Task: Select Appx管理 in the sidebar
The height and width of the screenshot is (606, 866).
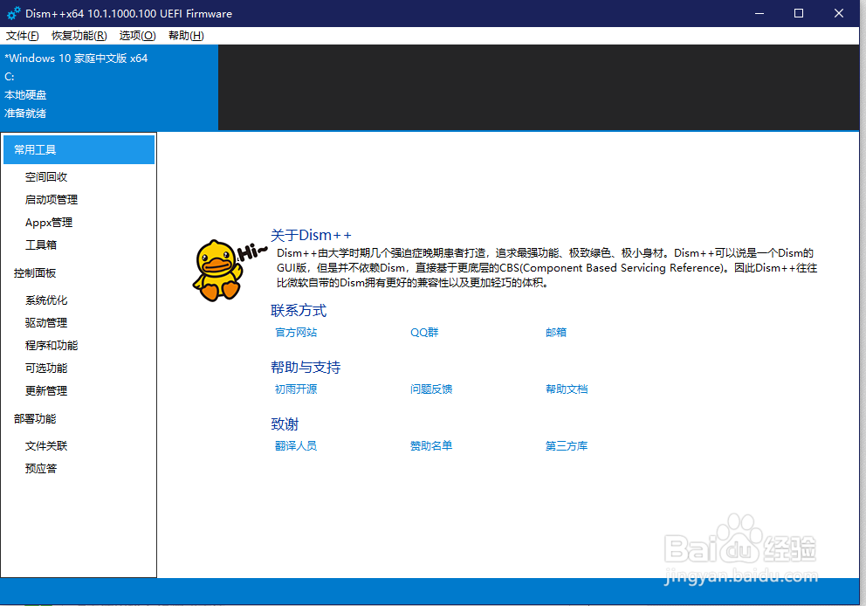Action: [x=48, y=222]
